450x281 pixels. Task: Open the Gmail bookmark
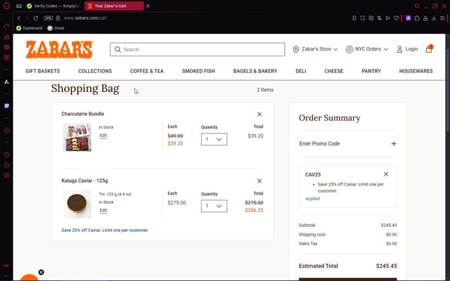[56, 28]
